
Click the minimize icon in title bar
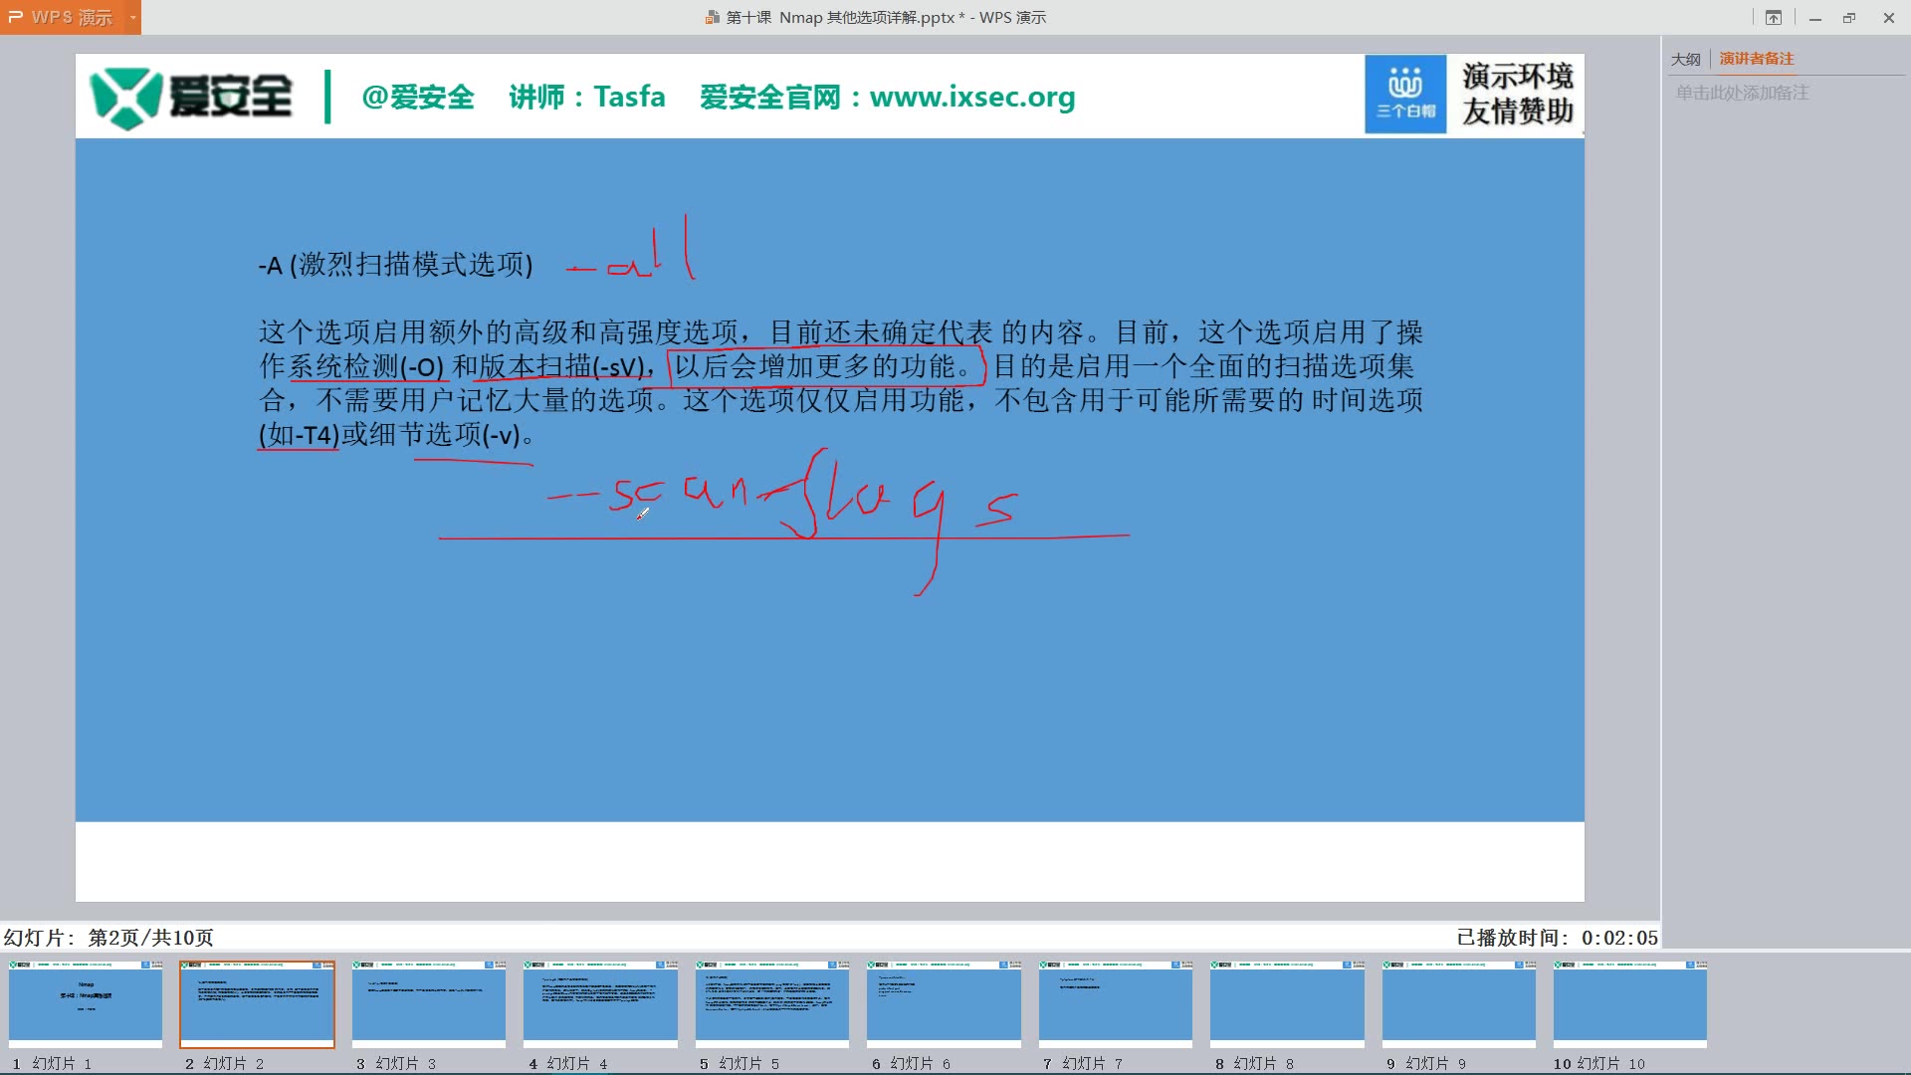[1813, 17]
